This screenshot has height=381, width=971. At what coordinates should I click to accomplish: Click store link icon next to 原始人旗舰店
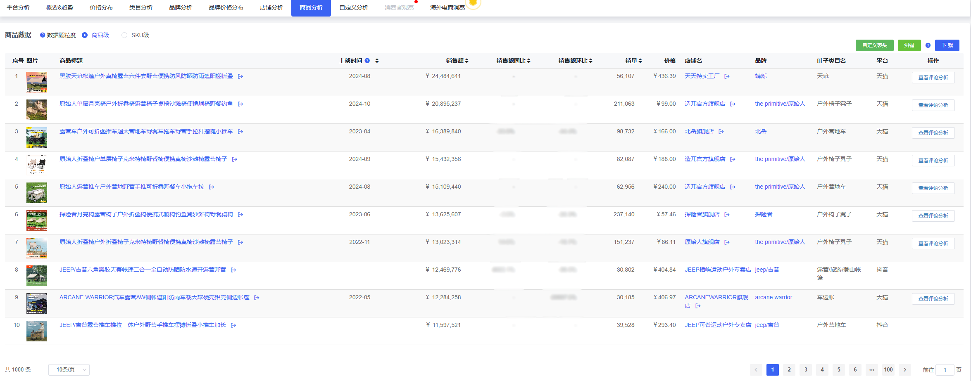(727, 242)
